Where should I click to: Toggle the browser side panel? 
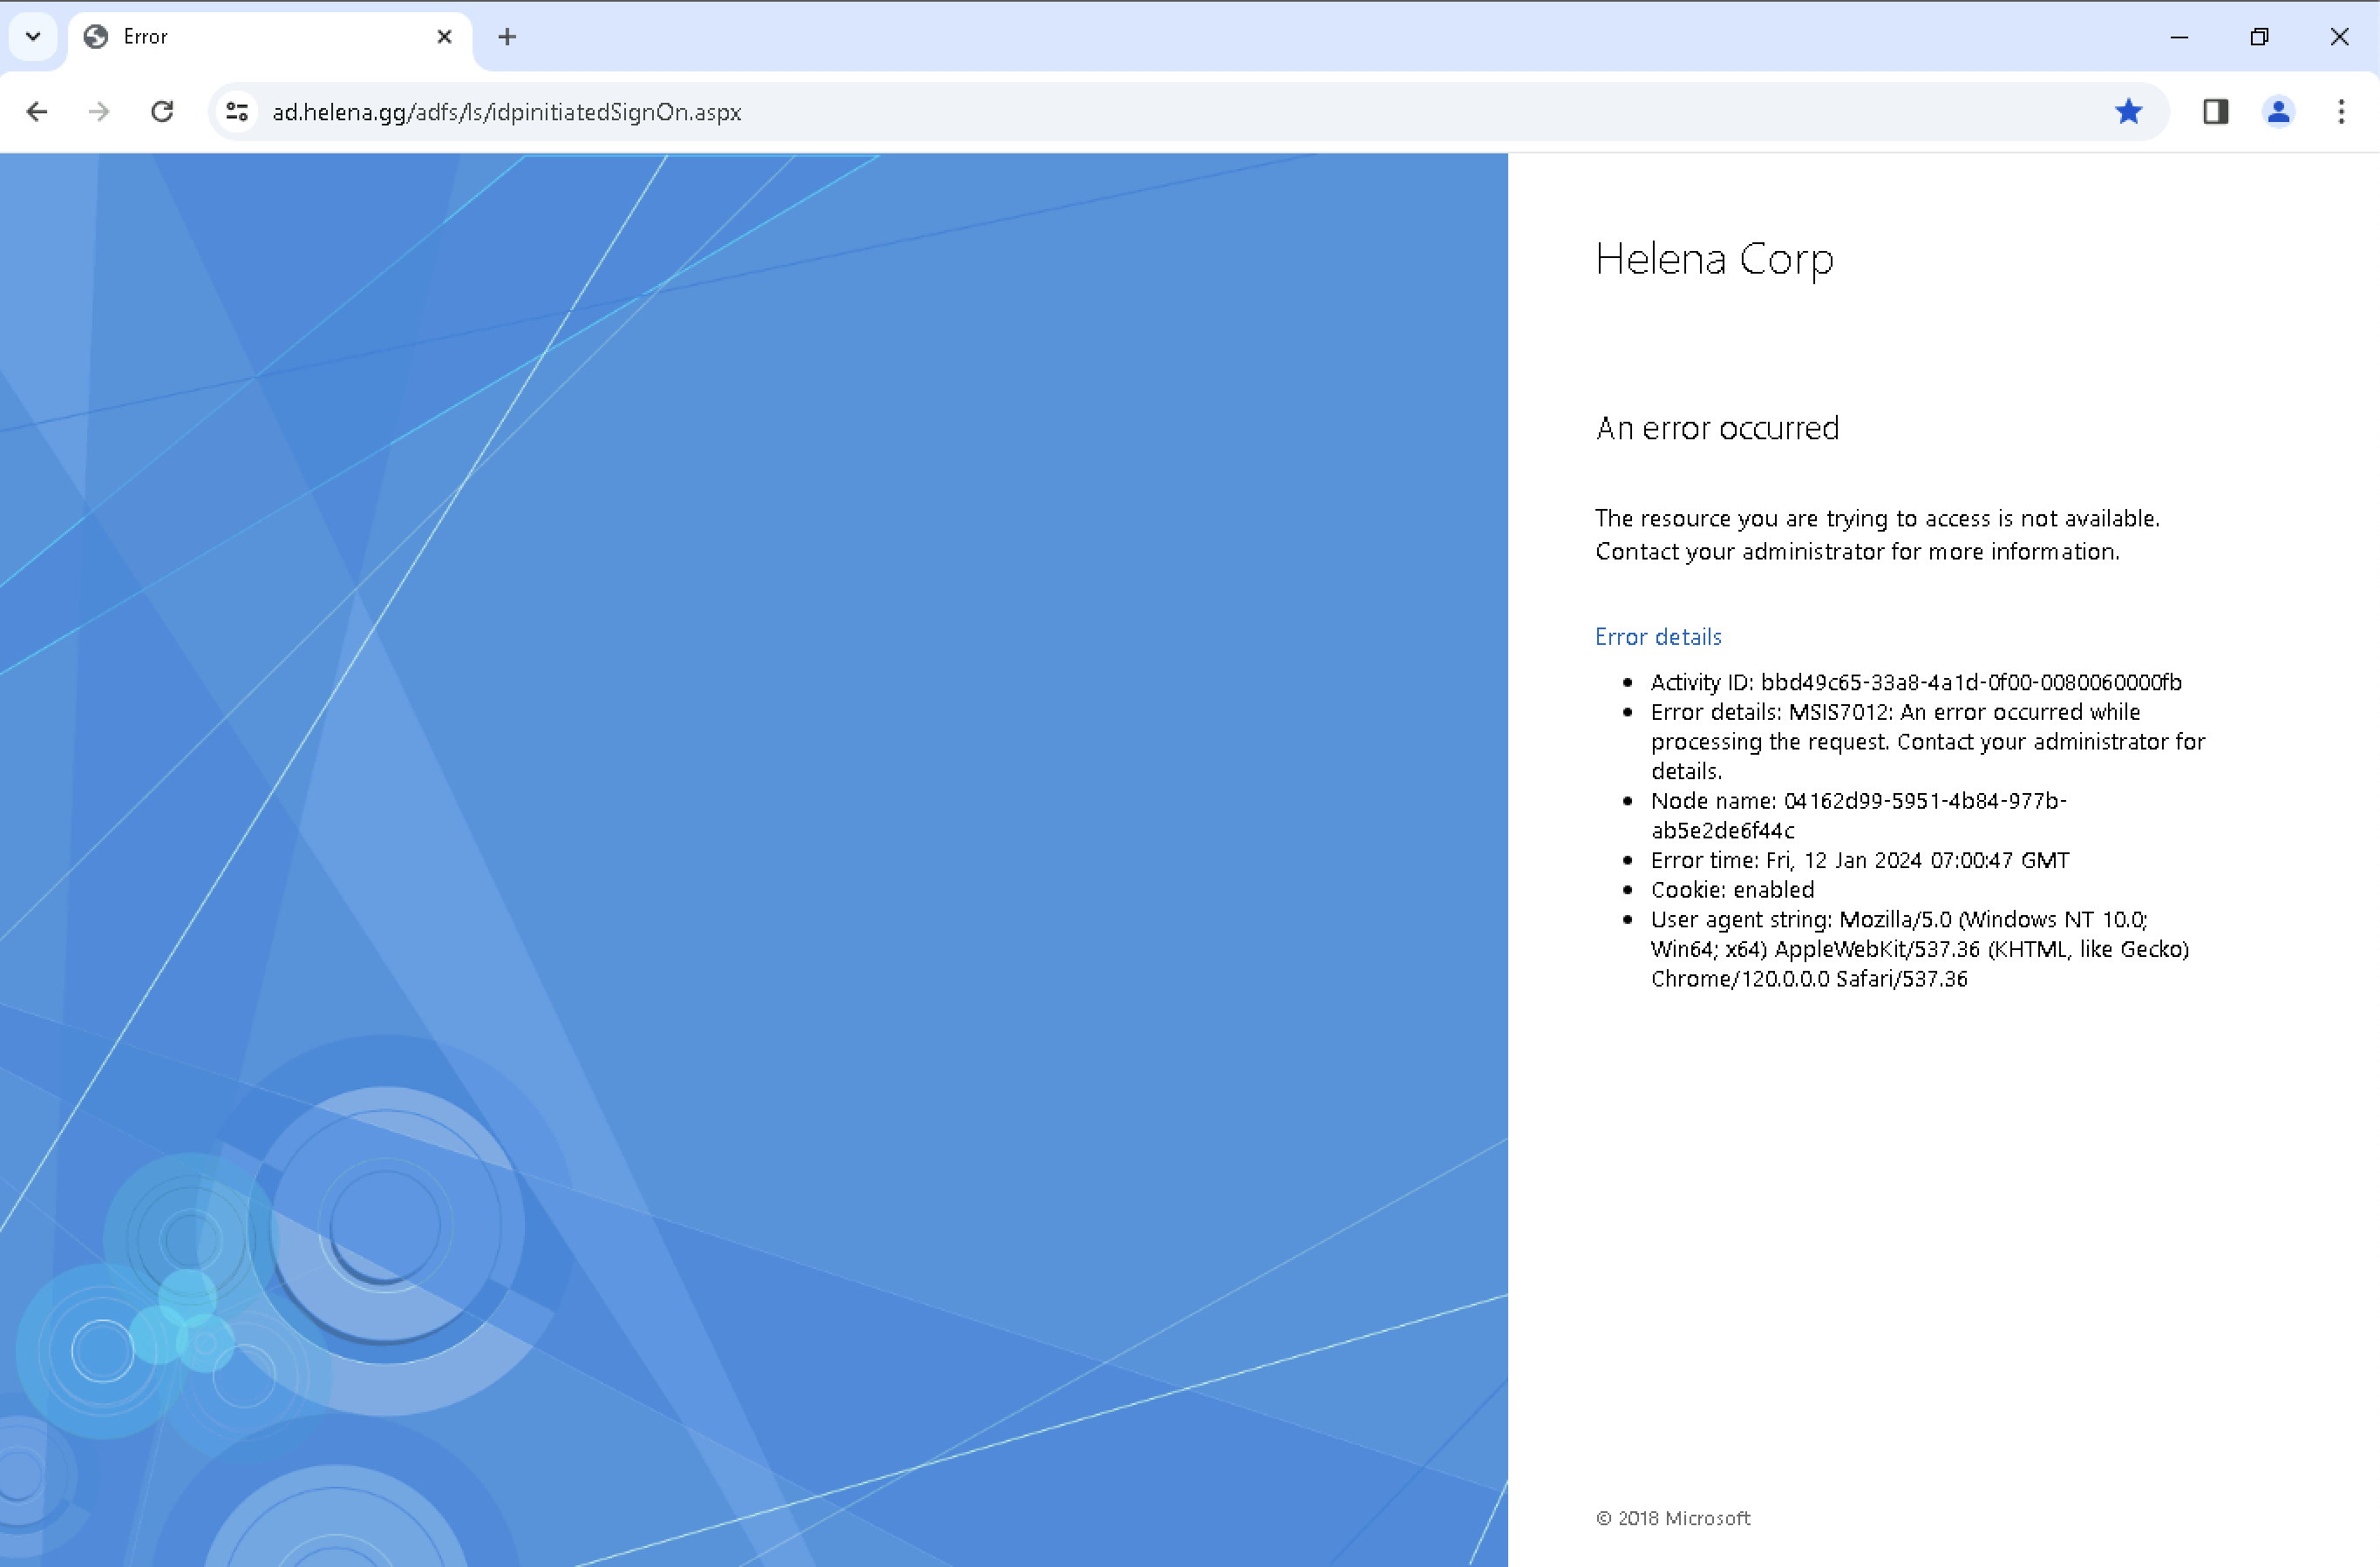coord(2215,112)
